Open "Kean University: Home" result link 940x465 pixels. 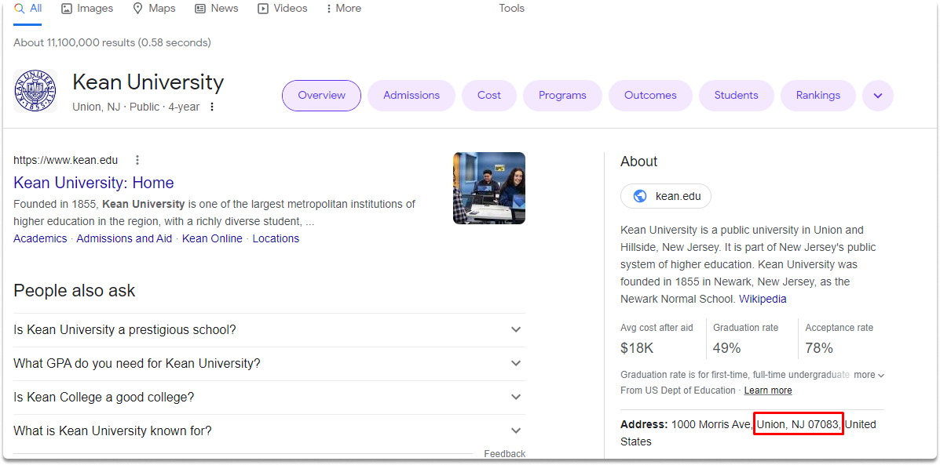[93, 183]
